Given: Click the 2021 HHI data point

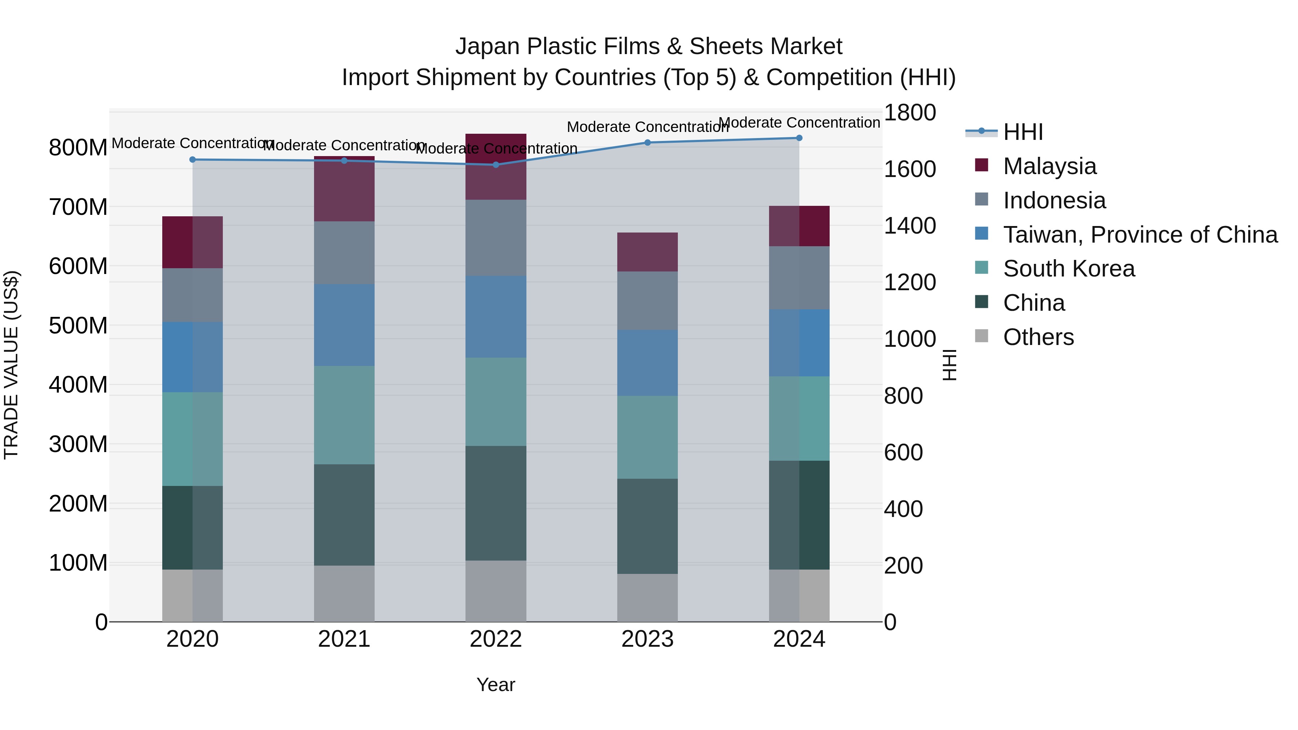Looking at the screenshot, I should tap(344, 161).
